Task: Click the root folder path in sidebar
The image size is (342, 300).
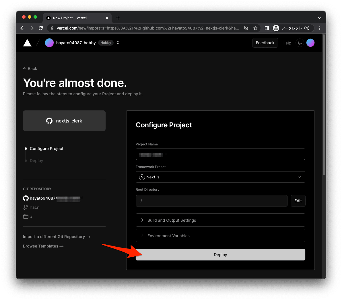Action: point(31,217)
